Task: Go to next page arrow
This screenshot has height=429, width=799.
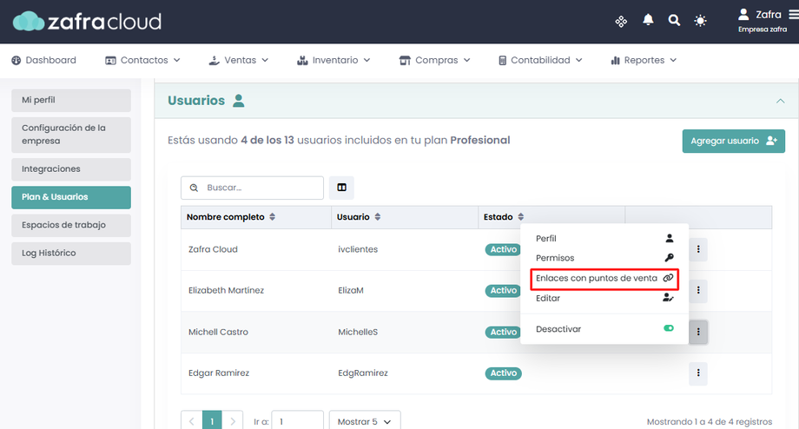Action: click(x=233, y=421)
